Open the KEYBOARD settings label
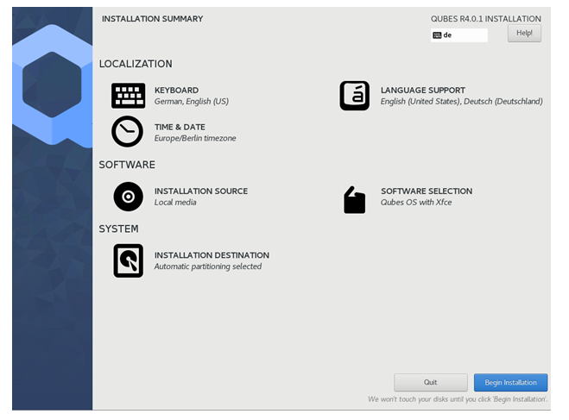The width and height of the screenshot is (569, 420). [x=176, y=91]
